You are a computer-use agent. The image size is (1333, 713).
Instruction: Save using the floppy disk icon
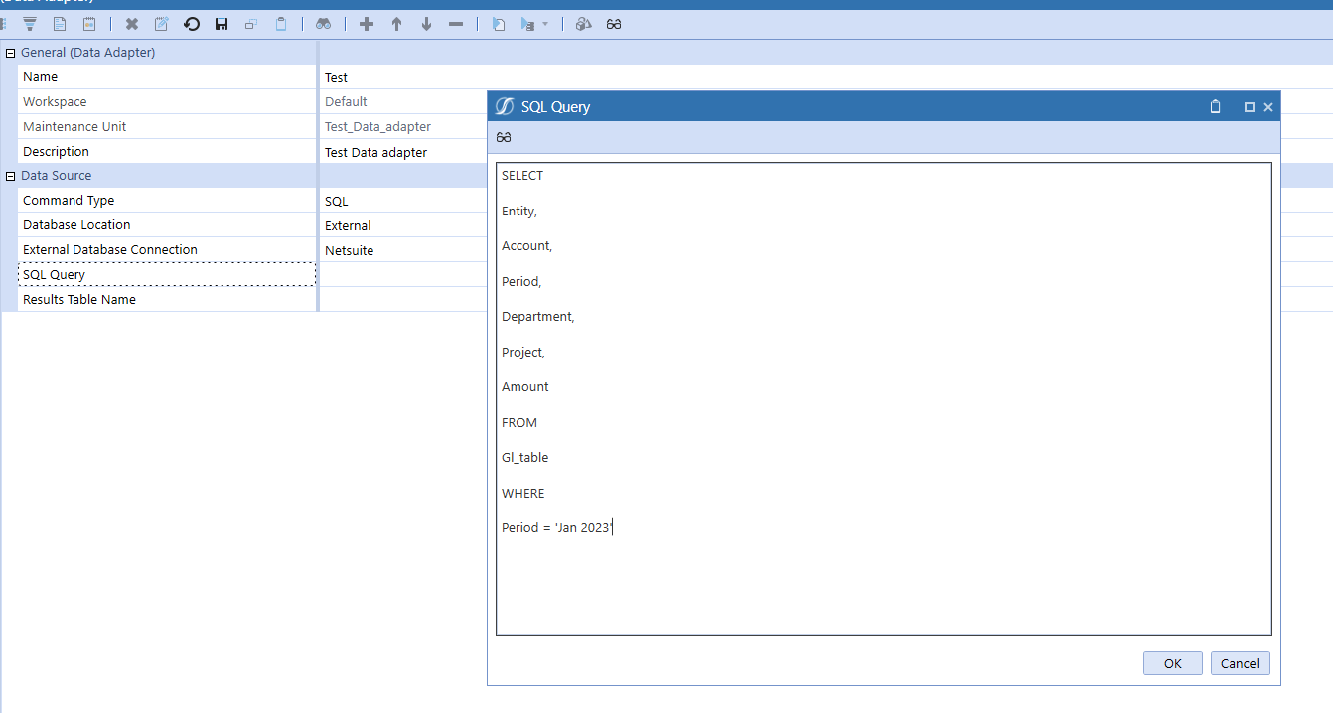(x=222, y=24)
